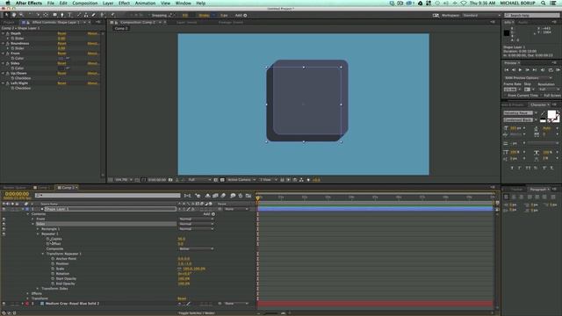
Task: Collapse the Sides group
Action: [33, 224]
